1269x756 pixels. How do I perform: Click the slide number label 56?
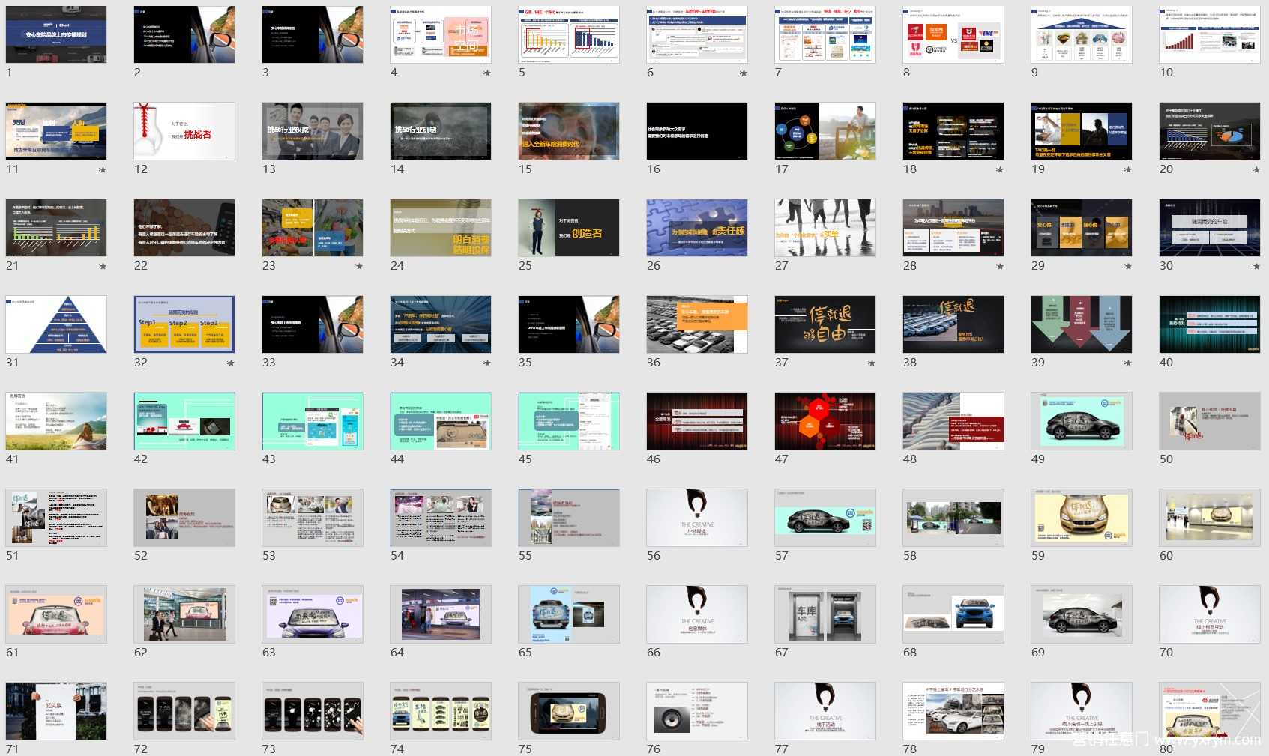click(654, 556)
